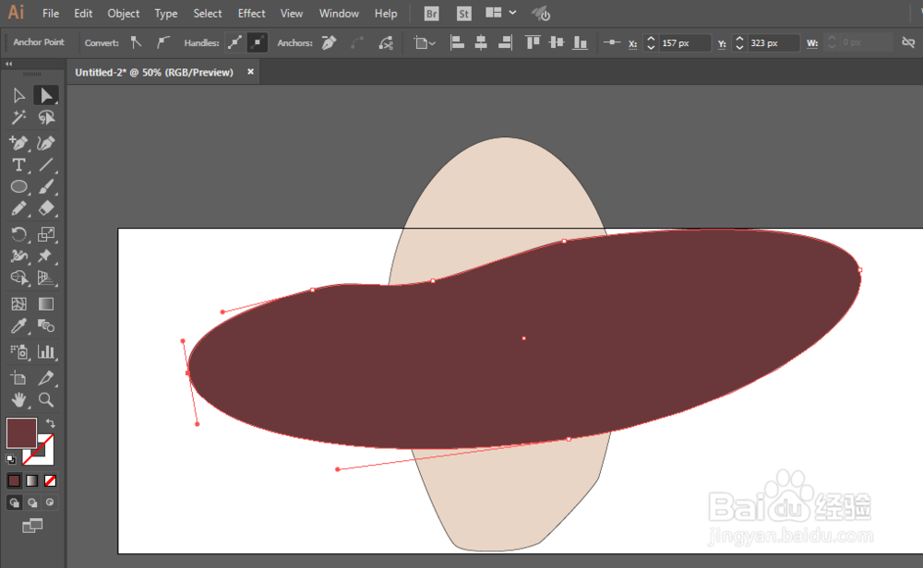Select the Gradient tool
Image resolution: width=923 pixels, height=568 pixels.
click(46, 304)
